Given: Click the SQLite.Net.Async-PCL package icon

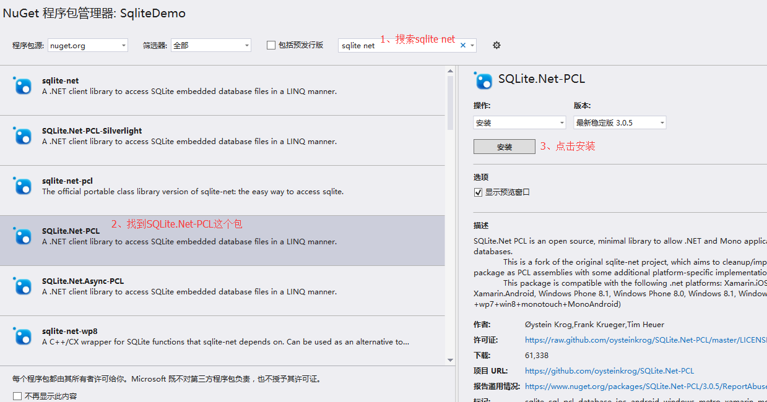Looking at the screenshot, I should pos(22,286).
